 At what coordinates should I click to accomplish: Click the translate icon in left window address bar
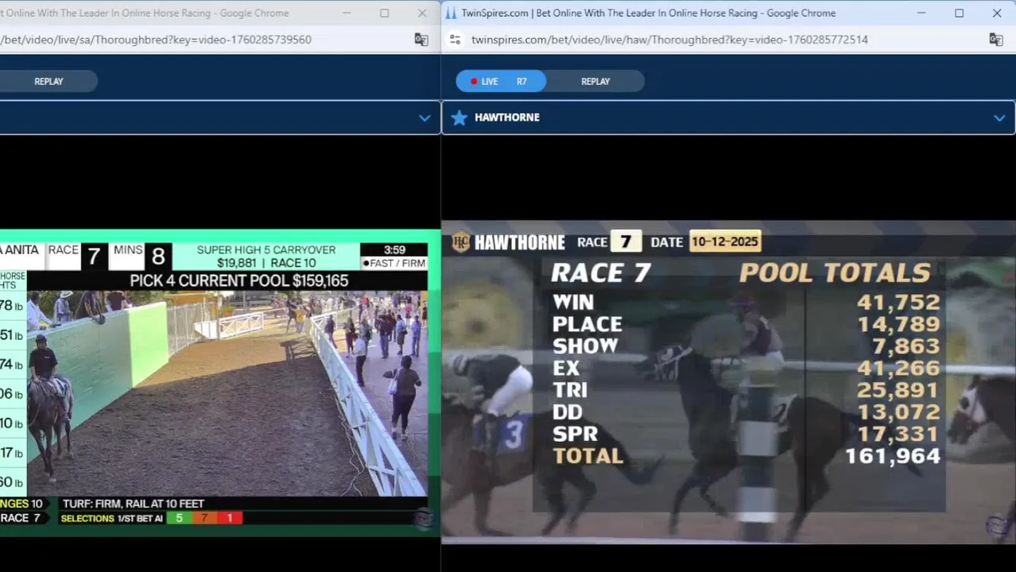[421, 40]
